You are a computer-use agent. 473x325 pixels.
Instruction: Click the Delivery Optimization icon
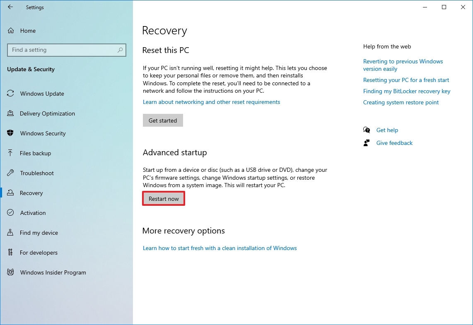[x=10, y=113]
